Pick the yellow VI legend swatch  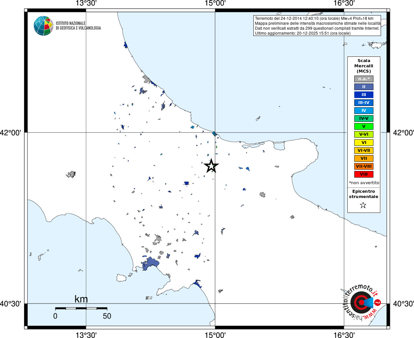pos(364,143)
